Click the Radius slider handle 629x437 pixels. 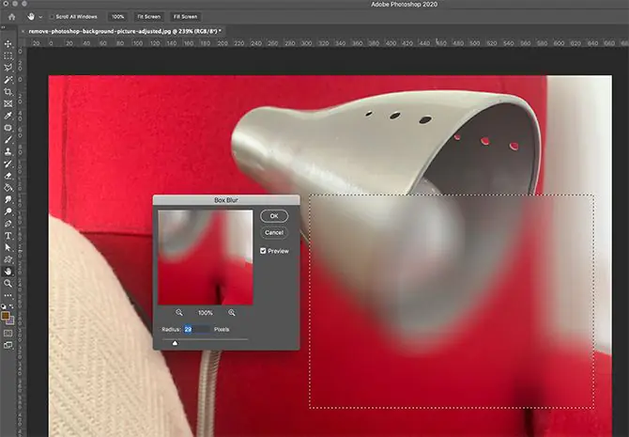(x=175, y=343)
